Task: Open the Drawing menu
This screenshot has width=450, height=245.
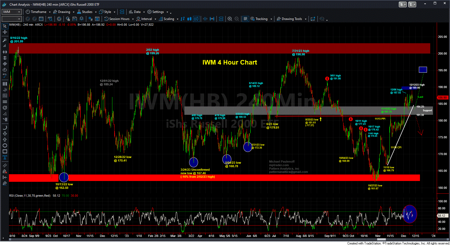Action: click(x=62, y=12)
